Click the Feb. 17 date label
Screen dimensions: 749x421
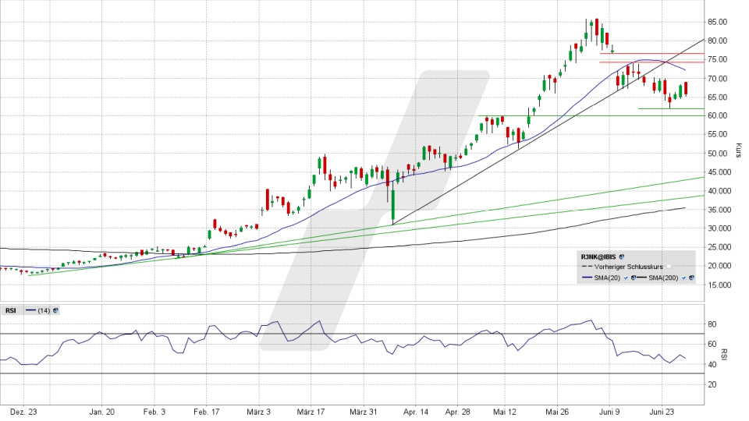click(x=206, y=412)
